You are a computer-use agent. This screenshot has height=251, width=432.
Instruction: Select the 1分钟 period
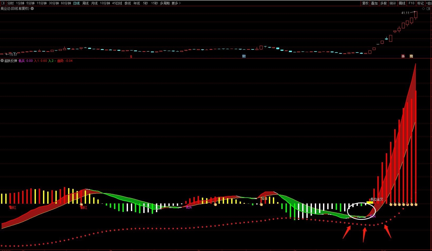point(20,3)
